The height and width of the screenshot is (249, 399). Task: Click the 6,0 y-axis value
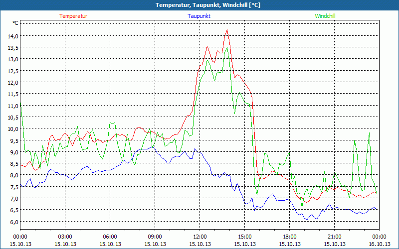coord(14,222)
